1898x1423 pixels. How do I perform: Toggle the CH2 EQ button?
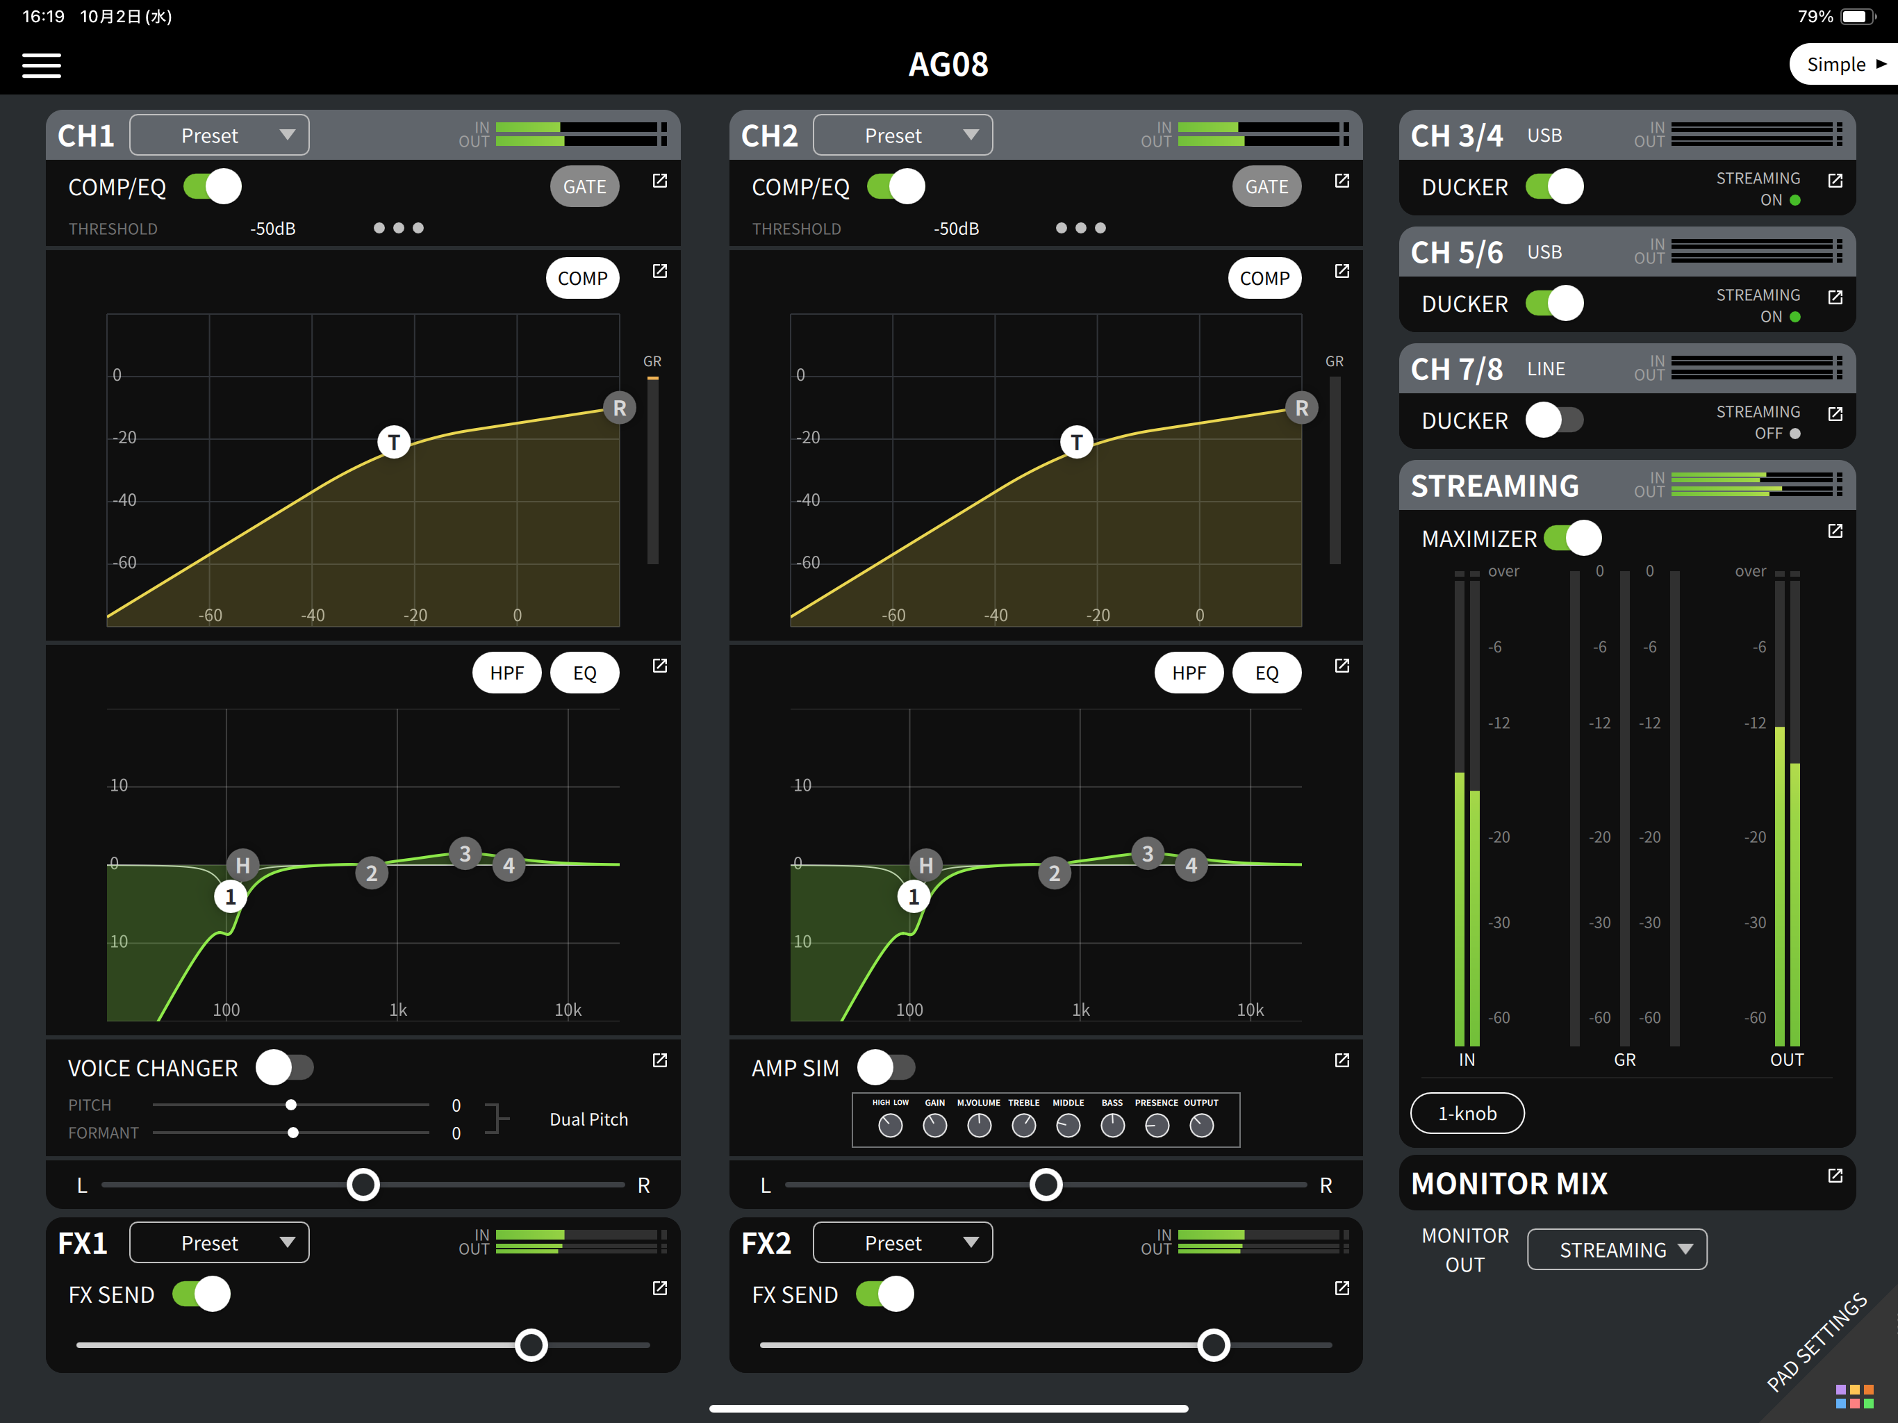point(1266,672)
